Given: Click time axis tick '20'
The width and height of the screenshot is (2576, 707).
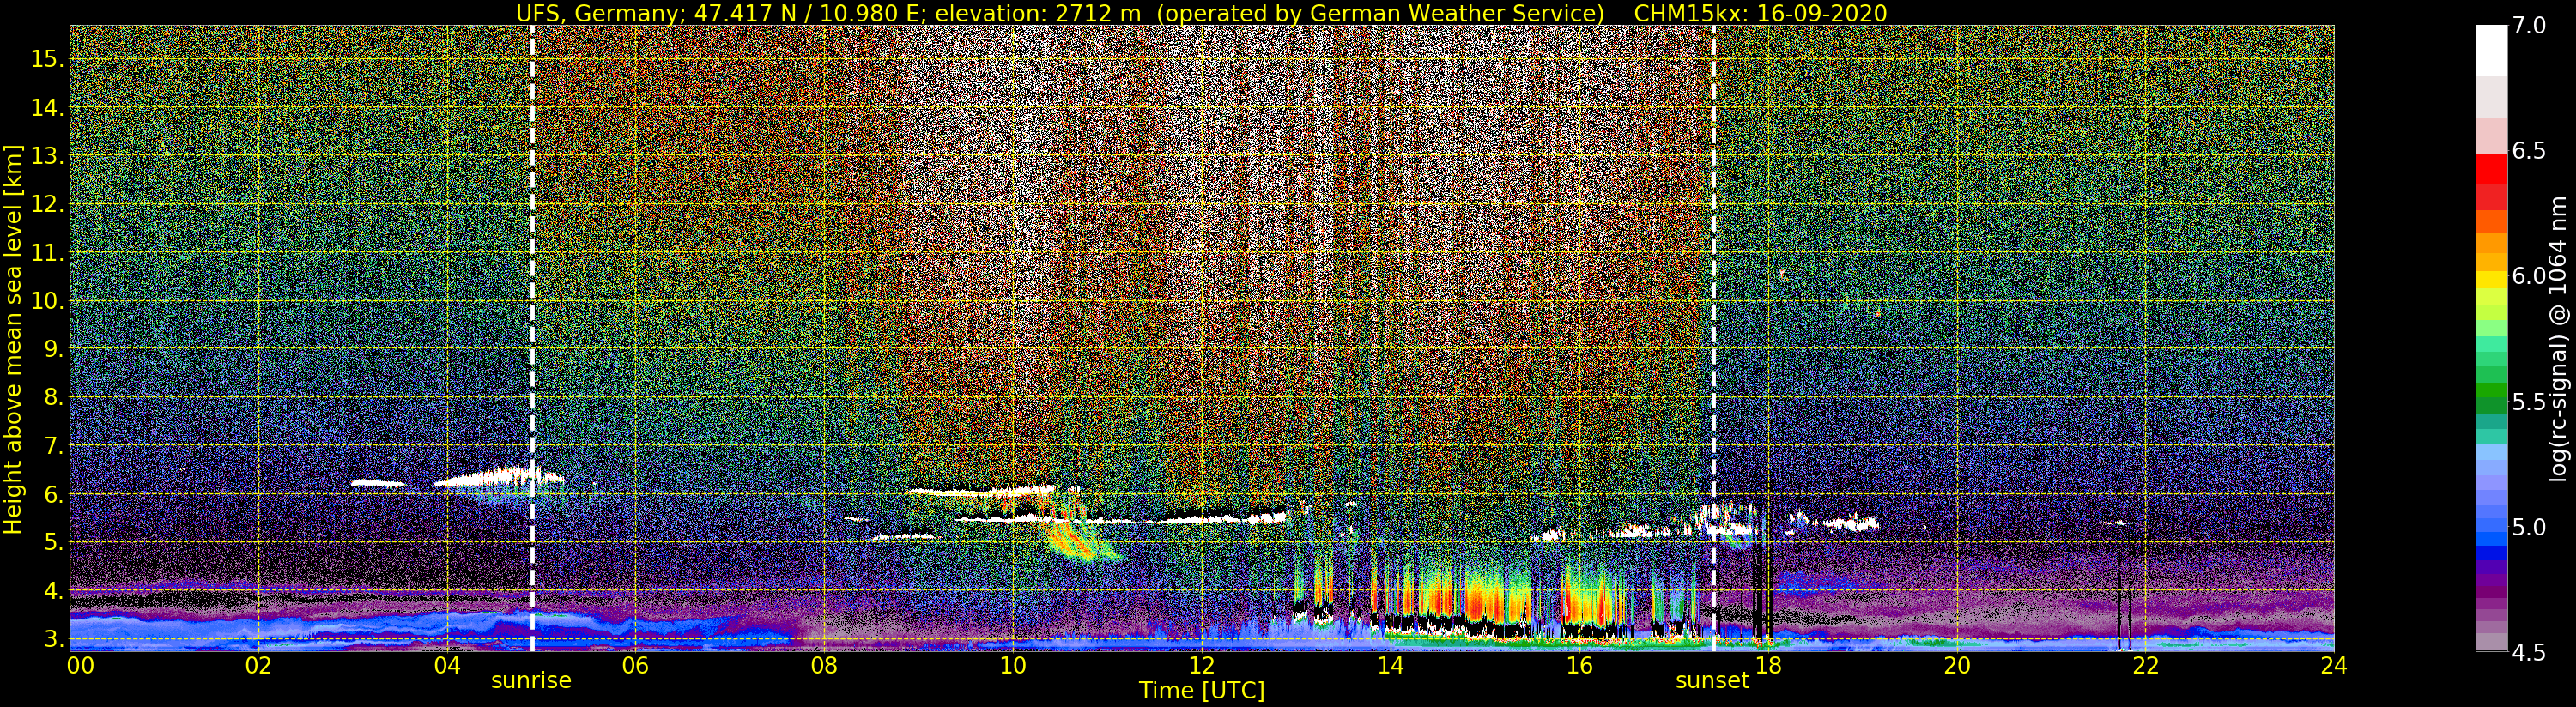Looking at the screenshot, I should point(1956,665).
